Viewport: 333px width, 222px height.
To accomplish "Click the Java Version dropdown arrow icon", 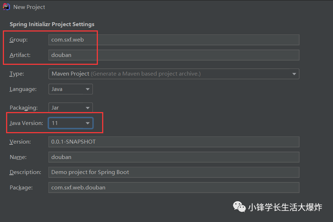I will pos(87,123).
